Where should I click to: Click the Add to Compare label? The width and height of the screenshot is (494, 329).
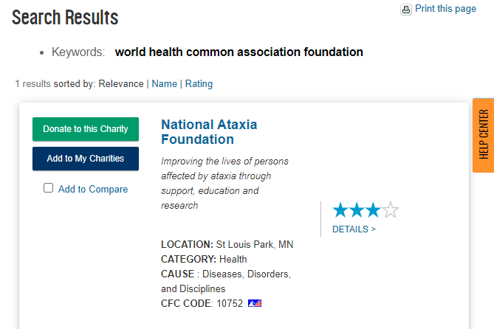93,190
